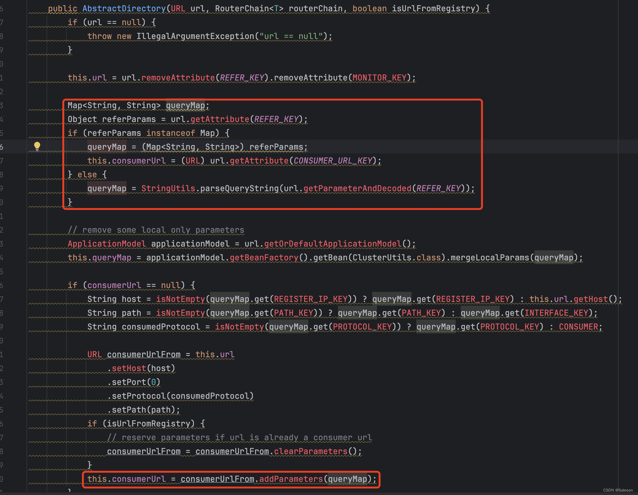
Task: Click mergeLocalParams method name
Action: [490, 258]
